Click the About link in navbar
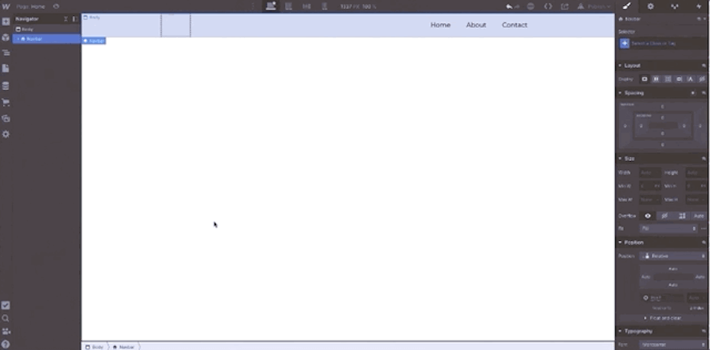710x350 pixels. pos(476,25)
